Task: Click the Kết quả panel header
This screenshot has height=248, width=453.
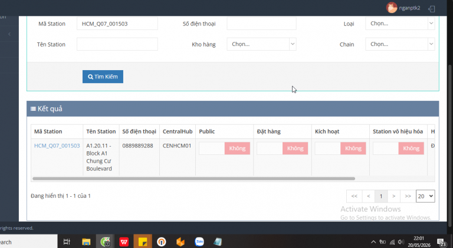Action: (233, 109)
